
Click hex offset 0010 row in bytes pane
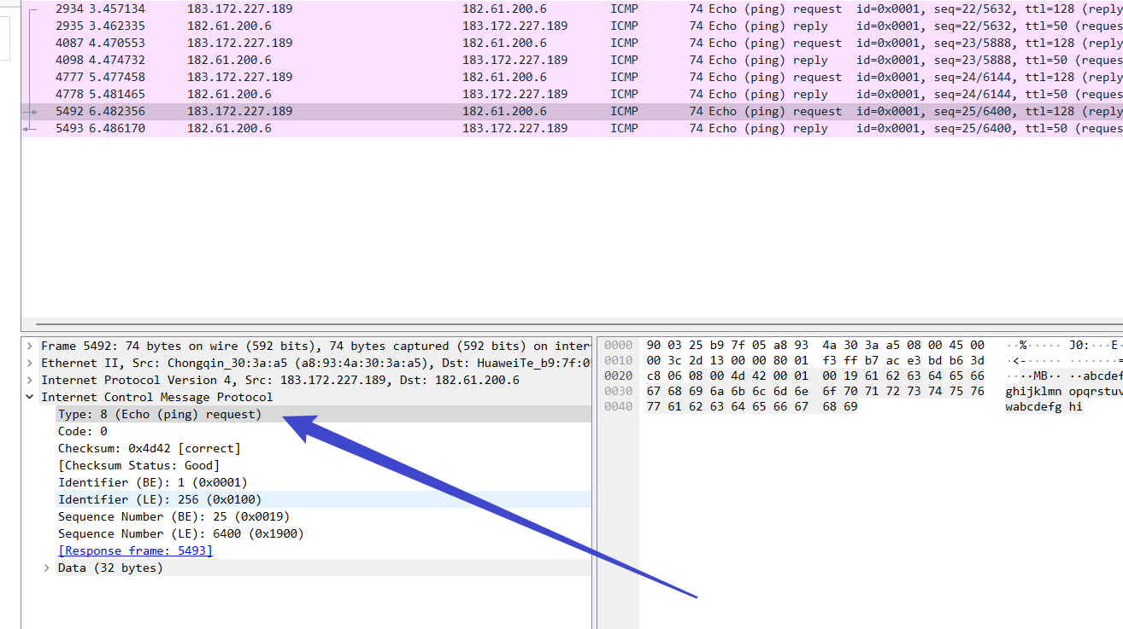[618, 360]
